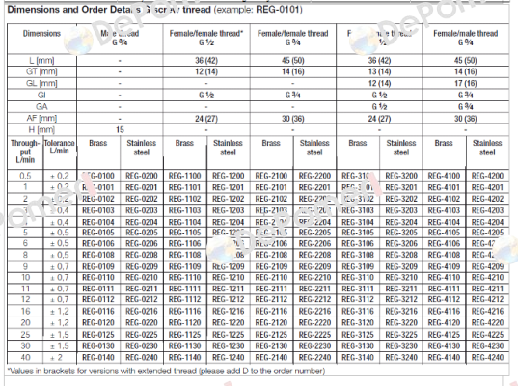The image size is (518, 386).
Task: Click the Female/female thread* G ½ header
Action: pos(206,38)
